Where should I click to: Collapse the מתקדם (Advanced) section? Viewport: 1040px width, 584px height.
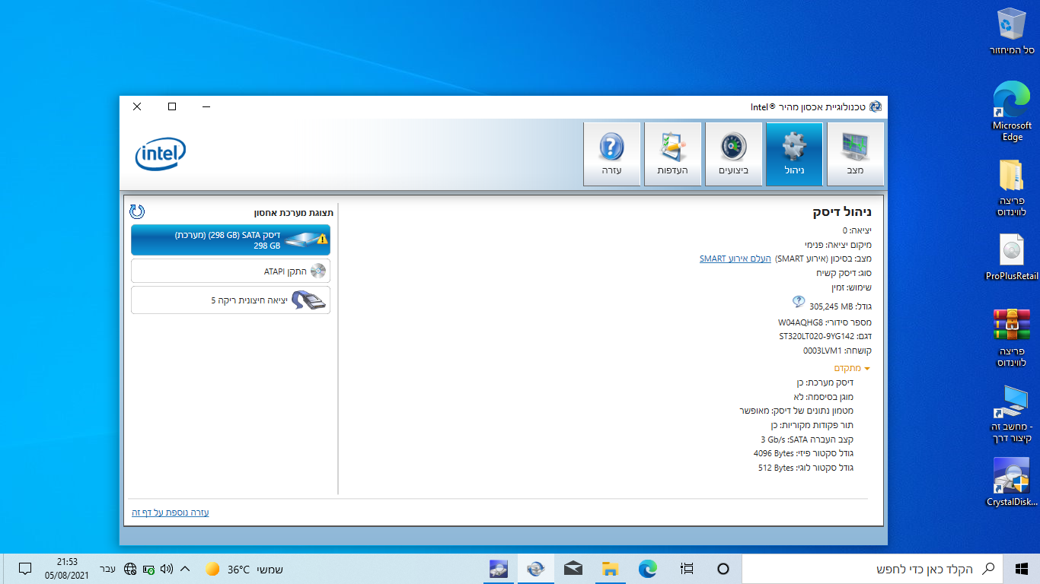coord(851,368)
